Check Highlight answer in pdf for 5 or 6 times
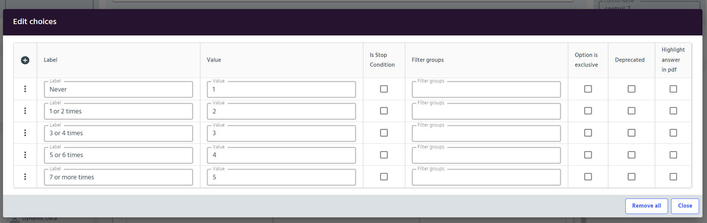 pos(673,155)
